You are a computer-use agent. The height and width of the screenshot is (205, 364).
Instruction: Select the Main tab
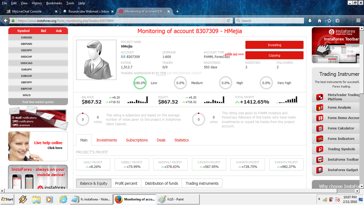84,140
